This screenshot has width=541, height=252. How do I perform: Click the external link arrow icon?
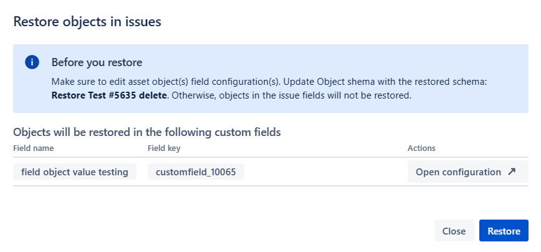pos(512,172)
